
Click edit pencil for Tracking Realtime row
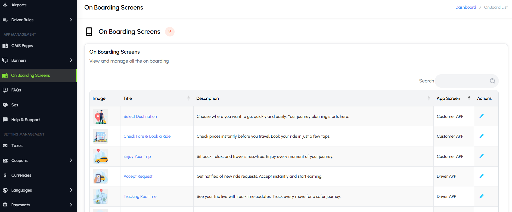coord(481,196)
